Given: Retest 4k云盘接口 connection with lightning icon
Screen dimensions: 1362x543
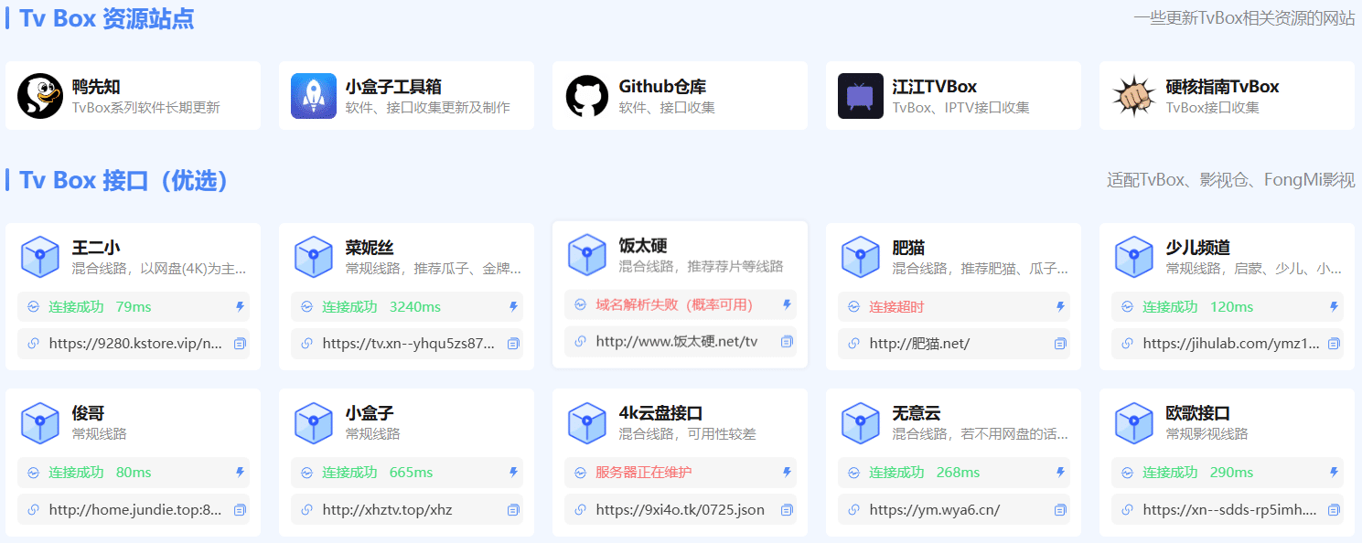Looking at the screenshot, I should [788, 473].
